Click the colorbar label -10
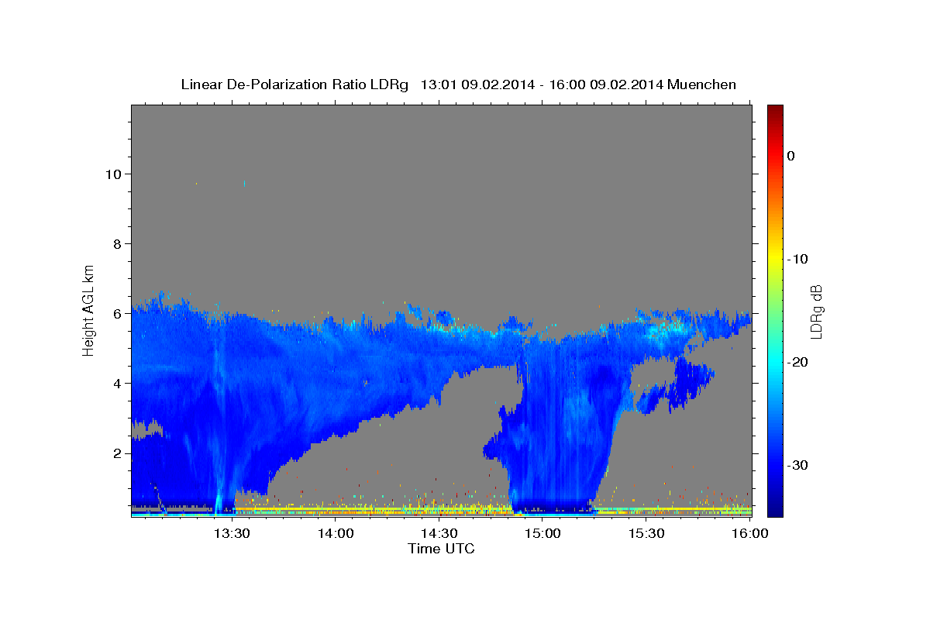The width and height of the screenshot is (930, 620). point(798,259)
